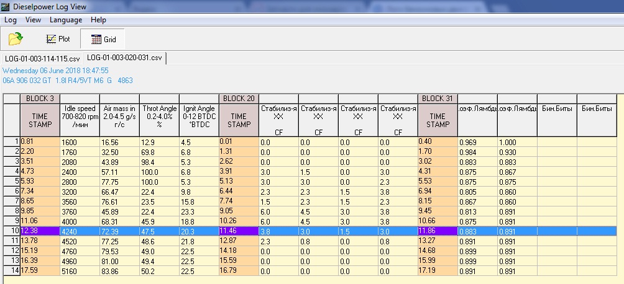The image size is (624, 284).
Task: Open the Log menu
Action: [10, 20]
